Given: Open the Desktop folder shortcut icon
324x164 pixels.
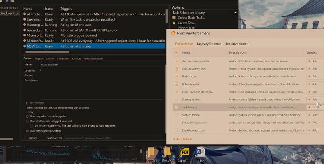Looking at the screenshot, I should (x=167, y=152).
